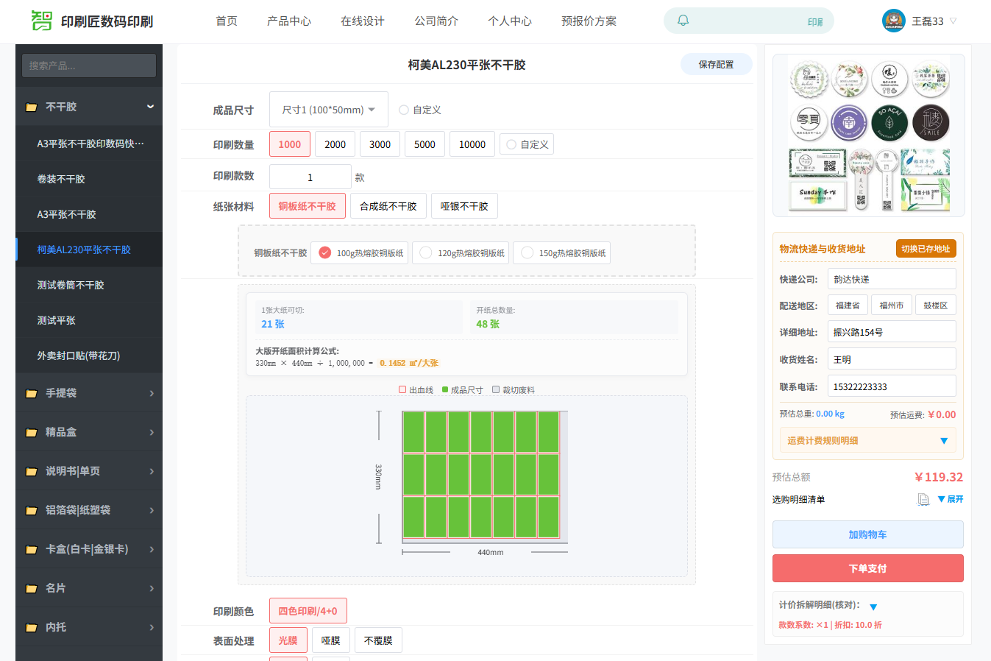Image resolution: width=991 pixels, height=661 pixels.
Task: Click the sticker sample product thumbnail
Action: coord(869,134)
